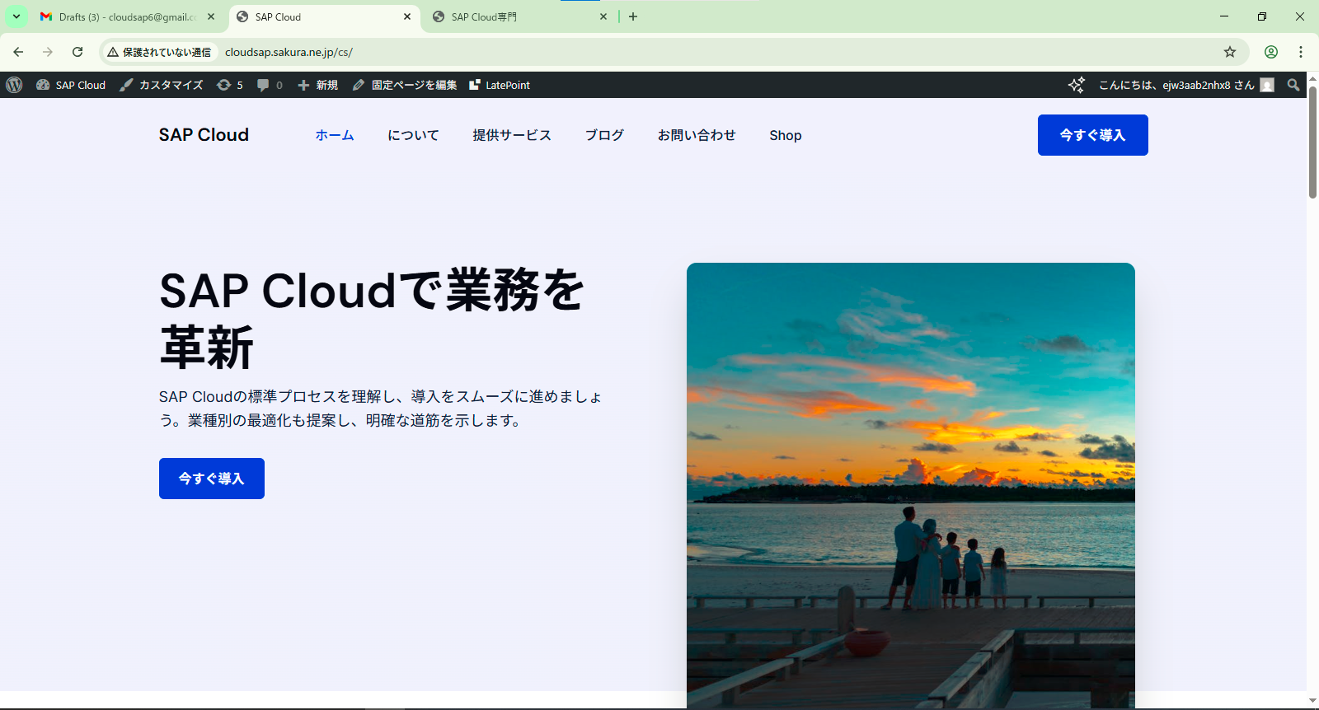This screenshot has height=710, width=1319.
Task: Click the scrollbar up arrow
Action: [1312, 78]
